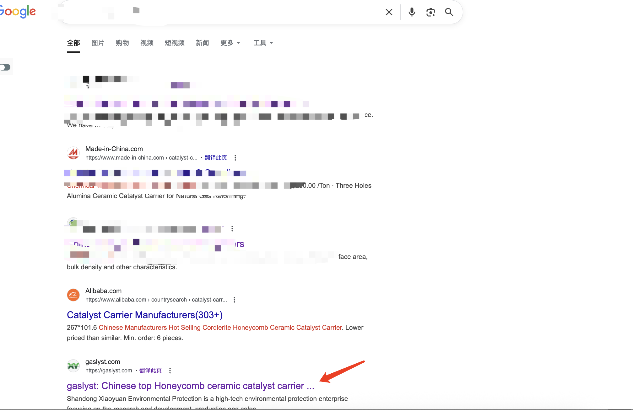This screenshot has height=410, width=633.
Task: Click the Made-in-China.com favicon
Action: point(73,153)
